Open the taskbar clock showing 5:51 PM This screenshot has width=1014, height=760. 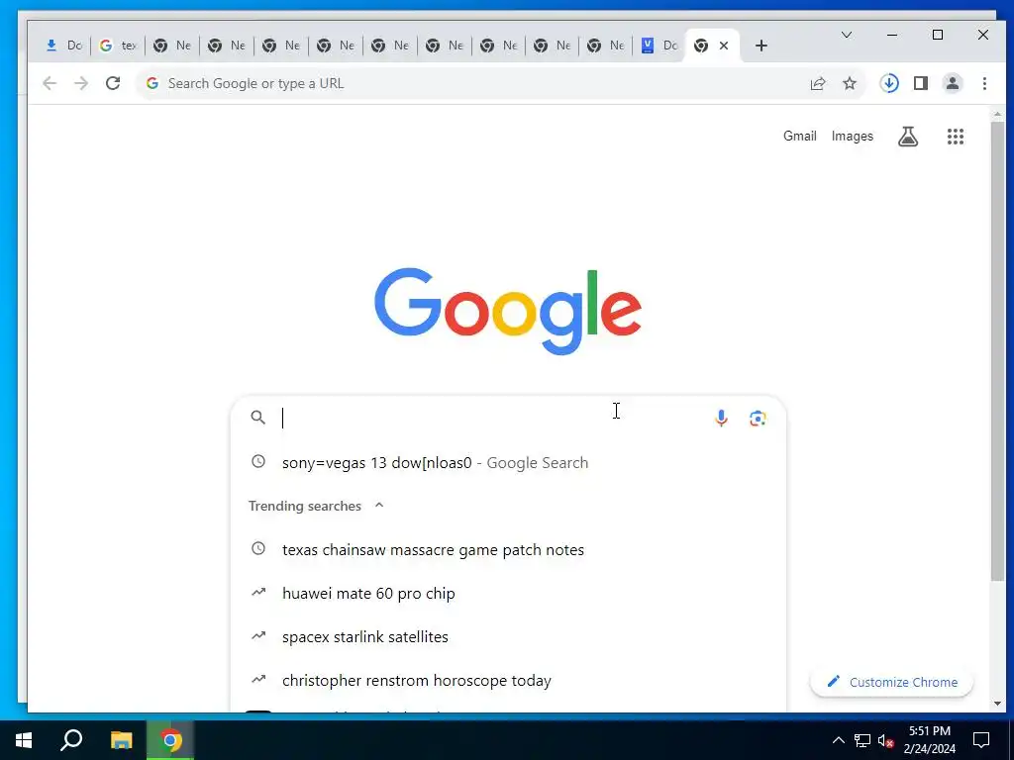(x=930, y=740)
